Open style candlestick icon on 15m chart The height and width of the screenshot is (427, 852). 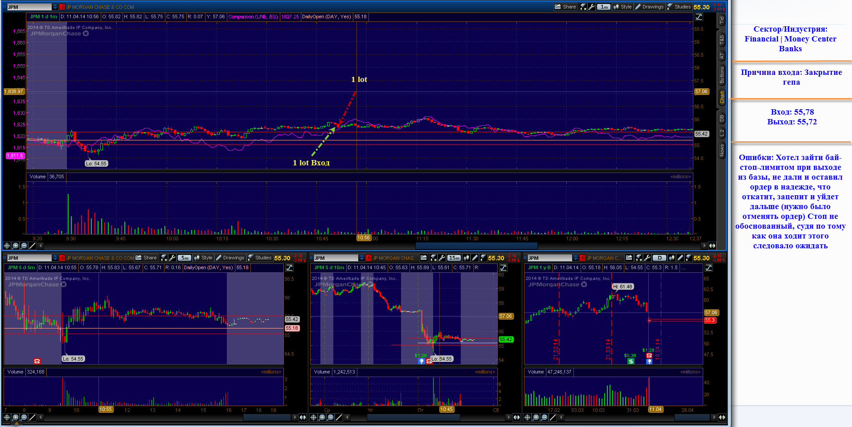467,258
